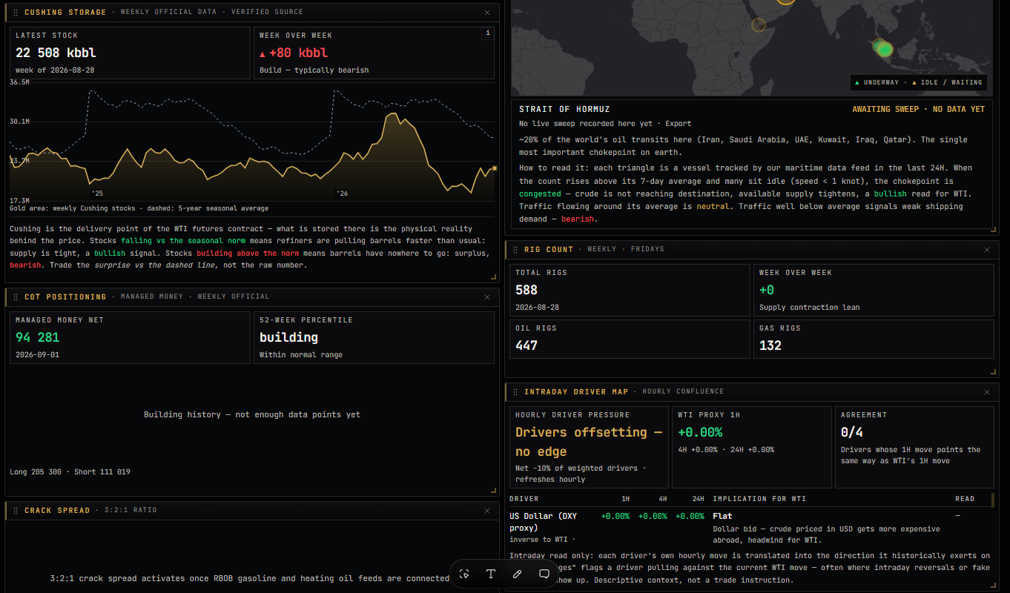This screenshot has width=1010, height=593.
Task: Click the Oil Rigs value 447
Action: (527, 345)
